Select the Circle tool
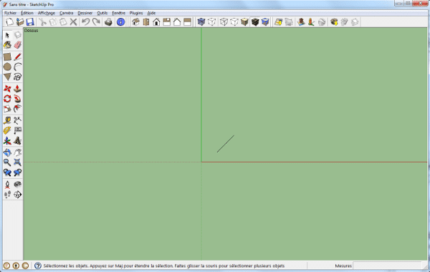 click(x=7, y=67)
